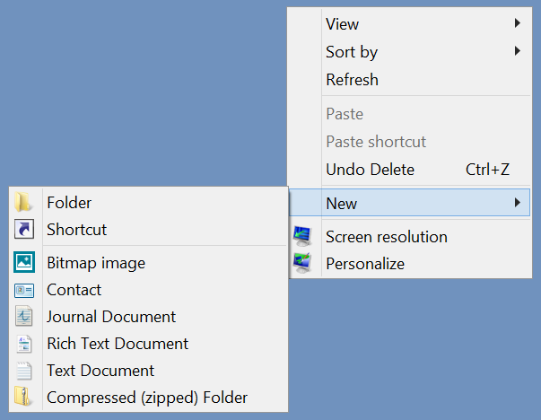Click the greyed-out Paste shortcut entry
541x420 pixels.
pyautogui.click(x=409, y=142)
